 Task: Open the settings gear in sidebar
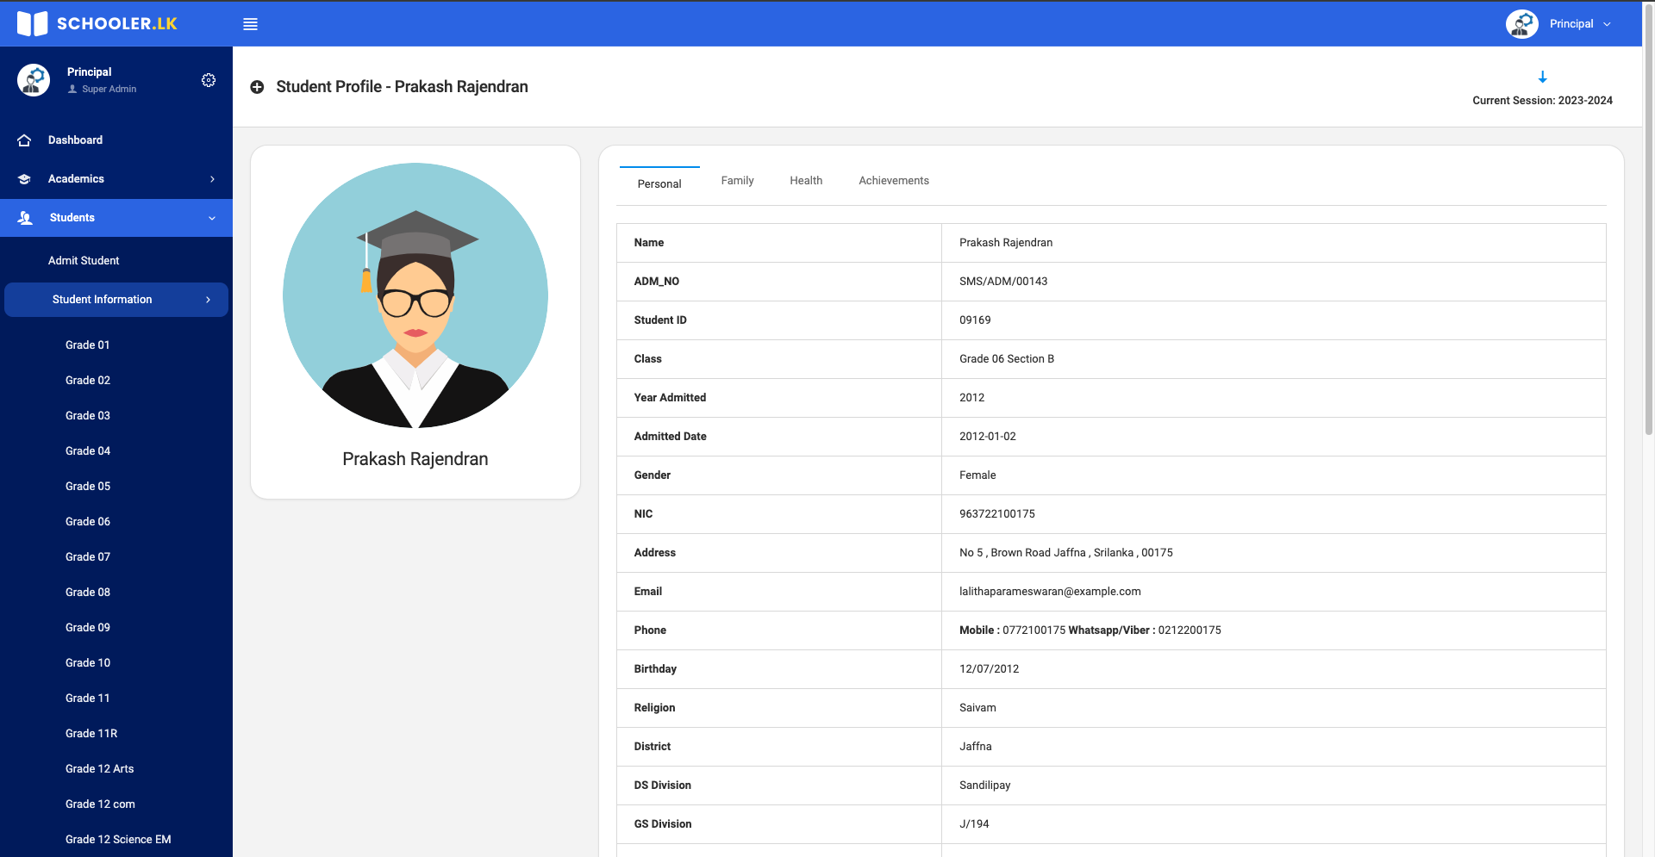[209, 80]
